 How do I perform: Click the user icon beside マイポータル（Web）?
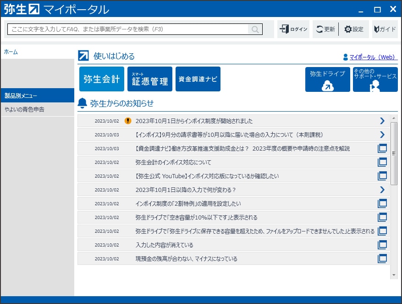click(345, 57)
